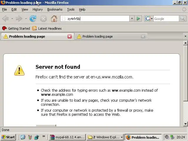Viewport: 188px width, 141px height.
Task: Click the Internet Explorer Quick Launch icon
Action: 23,137
